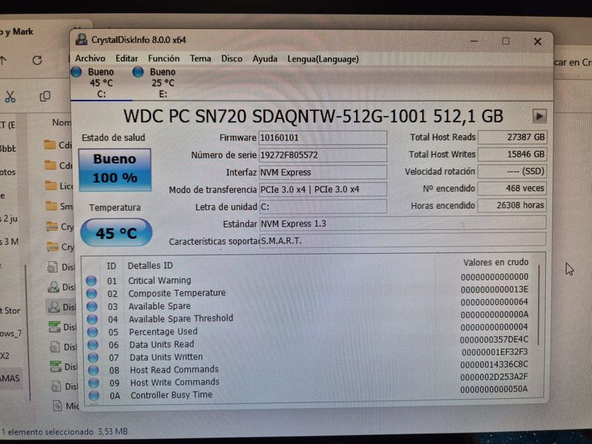592x444 pixels.
Task: Click the CrystalDiskInfo title bar icon
Action: tap(81, 40)
